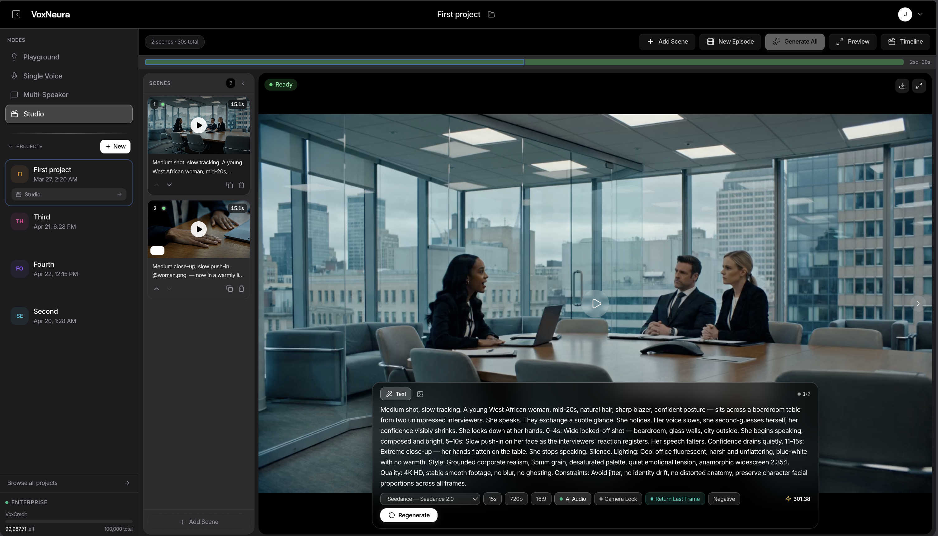938x536 pixels.
Task: Delete scene 1 with trash icon
Action: pyautogui.click(x=241, y=185)
